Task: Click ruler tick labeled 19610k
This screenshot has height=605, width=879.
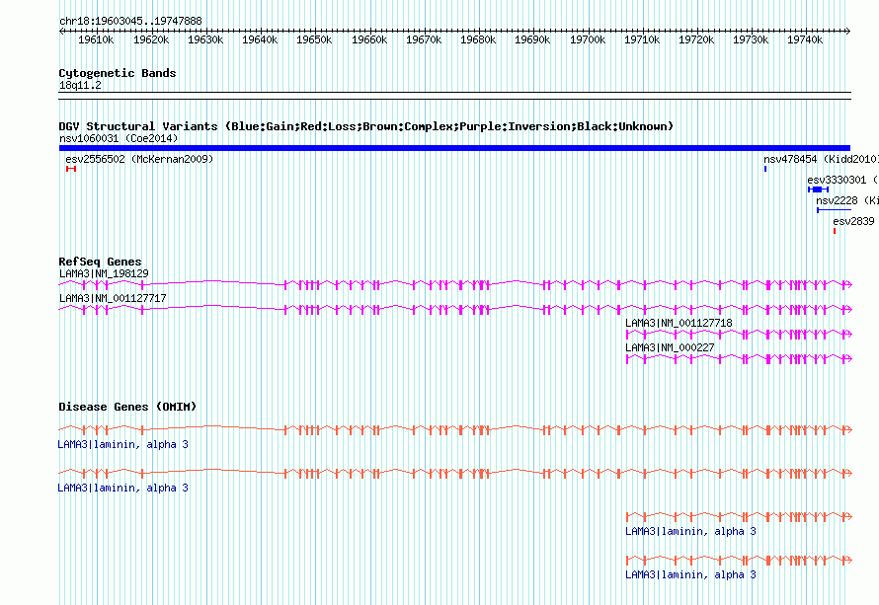Action: 96,39
